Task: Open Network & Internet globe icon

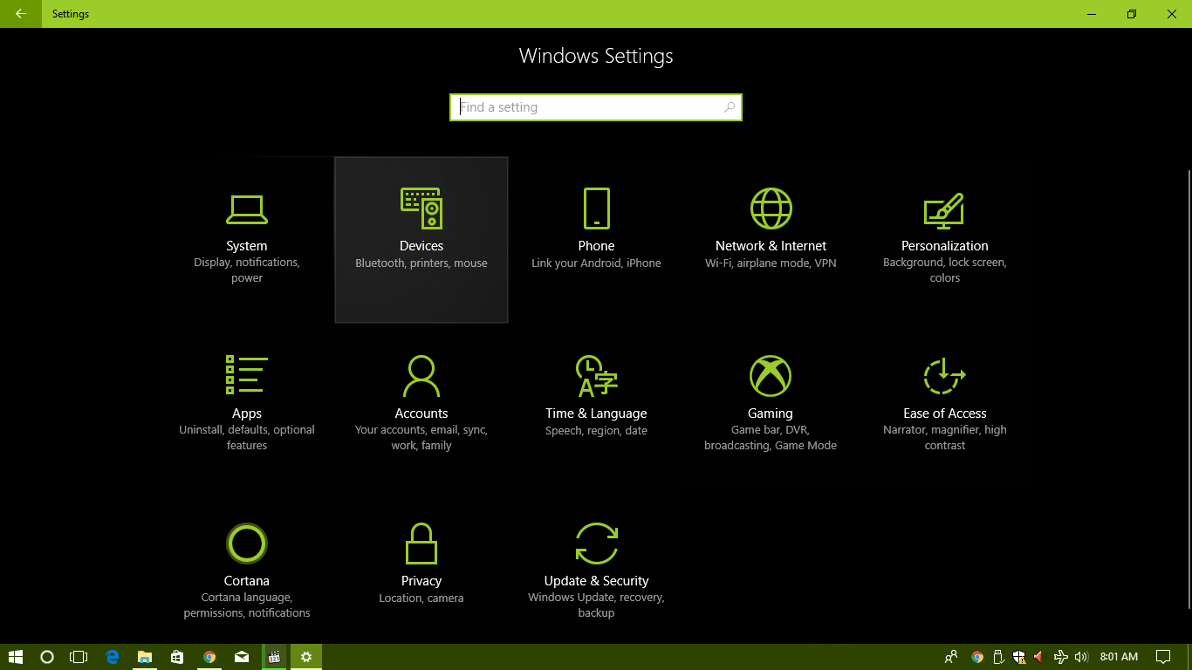Action: 771,209
